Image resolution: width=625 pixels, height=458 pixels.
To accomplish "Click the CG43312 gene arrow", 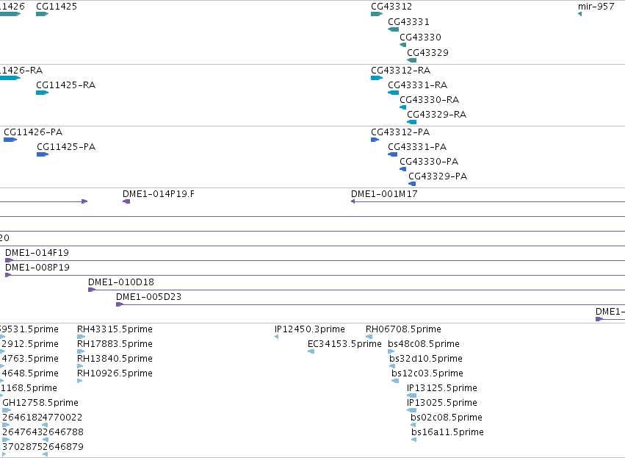I will pos(377,14).
